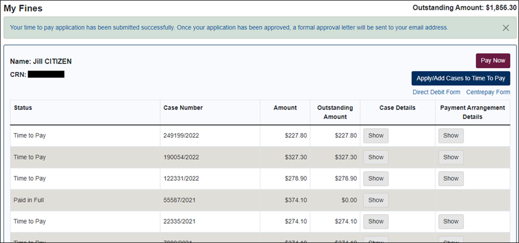Show case details for case 122331/2022
The width and height of the screenshot is (519, 243).
click(375, 179)
